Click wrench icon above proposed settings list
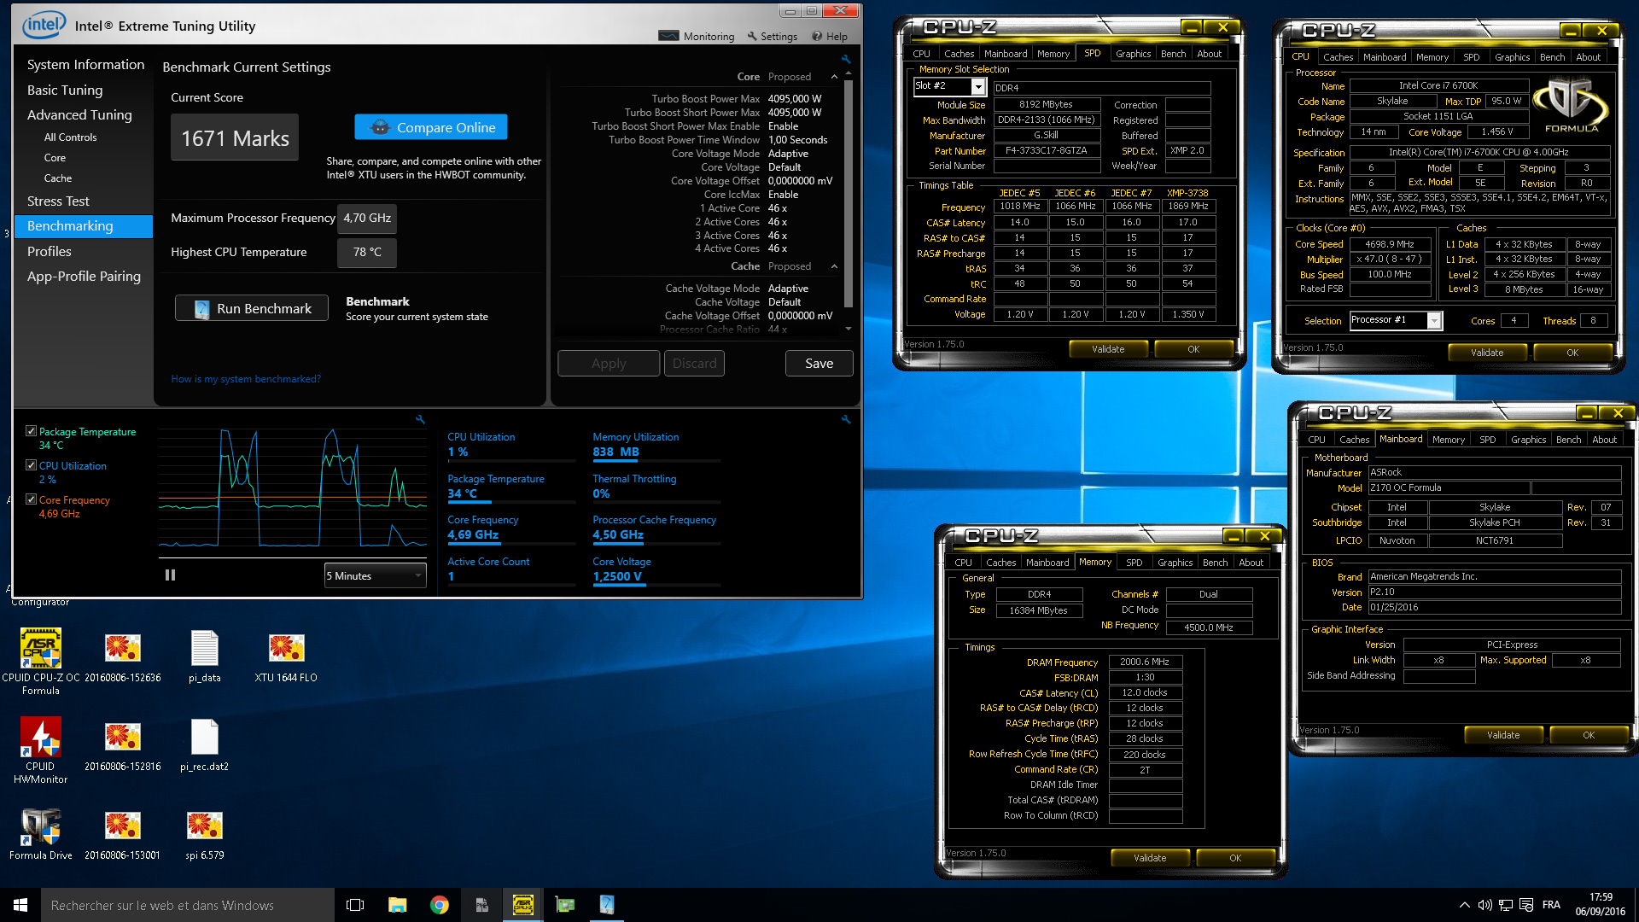The image size is (1639, 922). (846, 60)
